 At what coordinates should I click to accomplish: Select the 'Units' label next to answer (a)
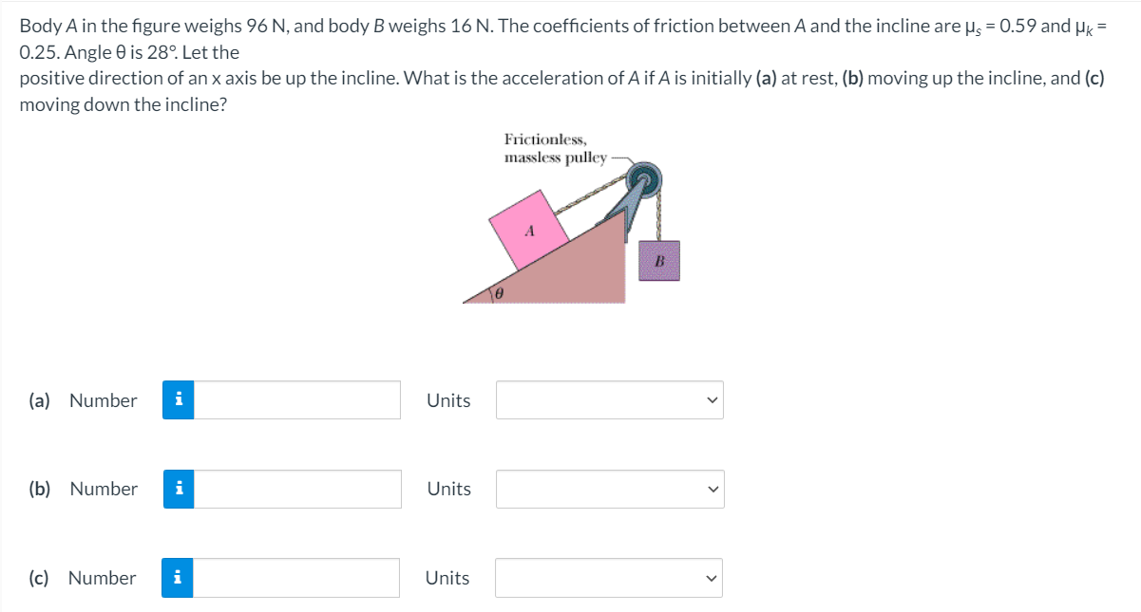[x=447, y=399]
